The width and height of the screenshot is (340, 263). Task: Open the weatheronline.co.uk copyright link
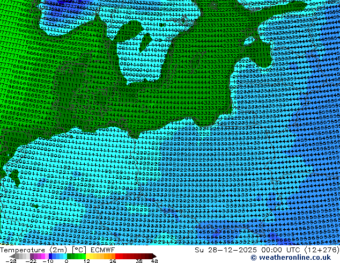point(291,258)
